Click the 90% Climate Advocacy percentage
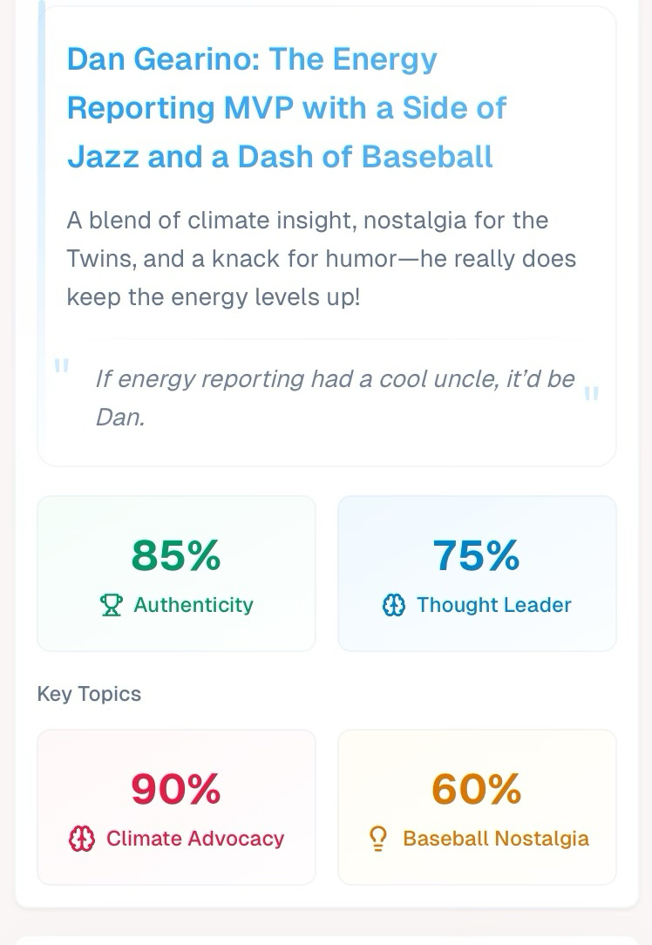 [x=176, y=789]
